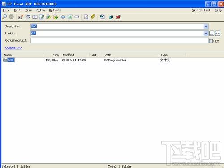This screenshot has height=168, width=224.
Task: Expand the Look in dropdown arrow
Action: 206,34
